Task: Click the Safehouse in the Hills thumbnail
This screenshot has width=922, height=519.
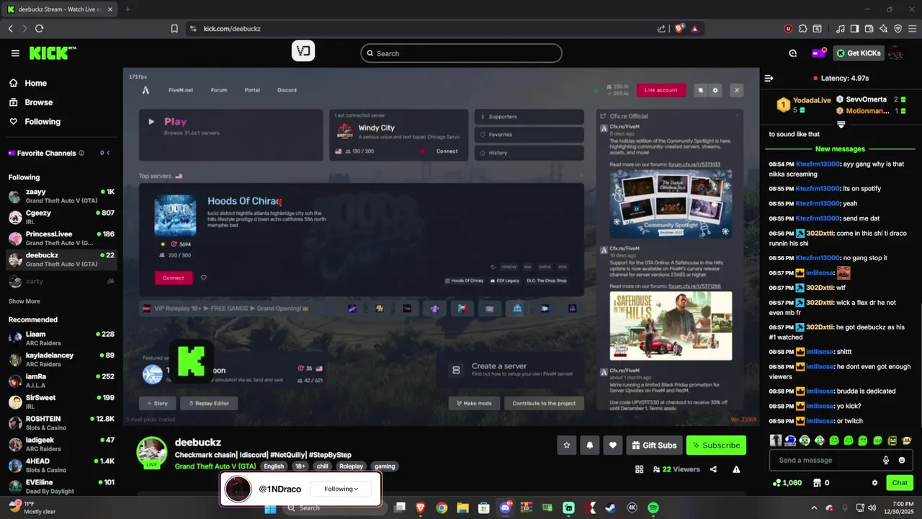Action: (x=671, y=326)
